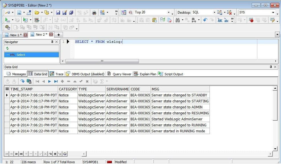Open the DBMS Output (disabled) tab
Screen dimensions: 281x164
point(85,74)
